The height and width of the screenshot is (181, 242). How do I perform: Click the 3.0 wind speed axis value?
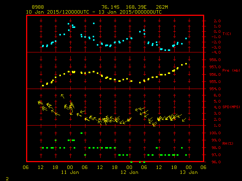217,114
